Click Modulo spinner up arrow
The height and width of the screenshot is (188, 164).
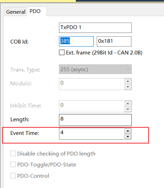(x=128, y=81)
